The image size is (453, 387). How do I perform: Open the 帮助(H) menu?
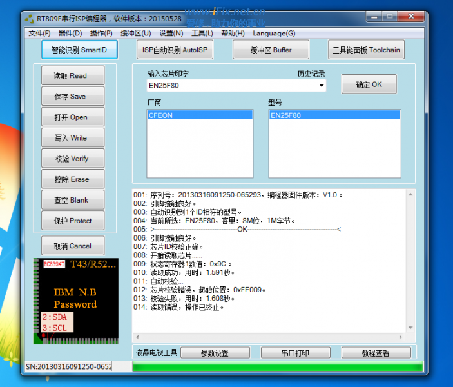pos(233,34)
